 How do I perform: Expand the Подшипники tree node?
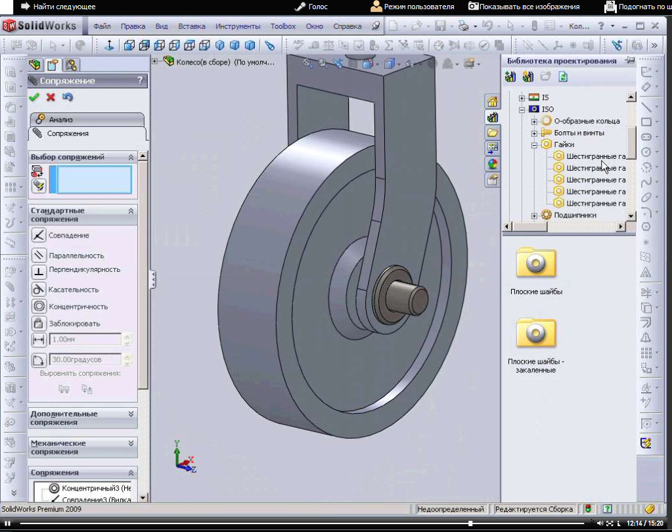click(x=534, y=215)
